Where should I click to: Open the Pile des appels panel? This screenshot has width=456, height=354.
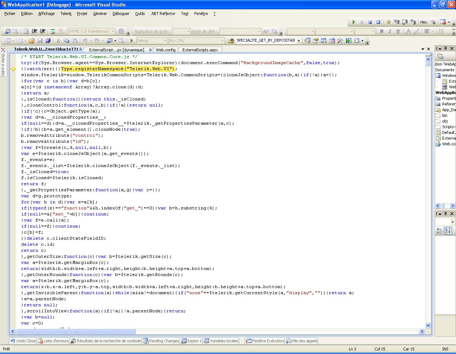tap(301, 341)
